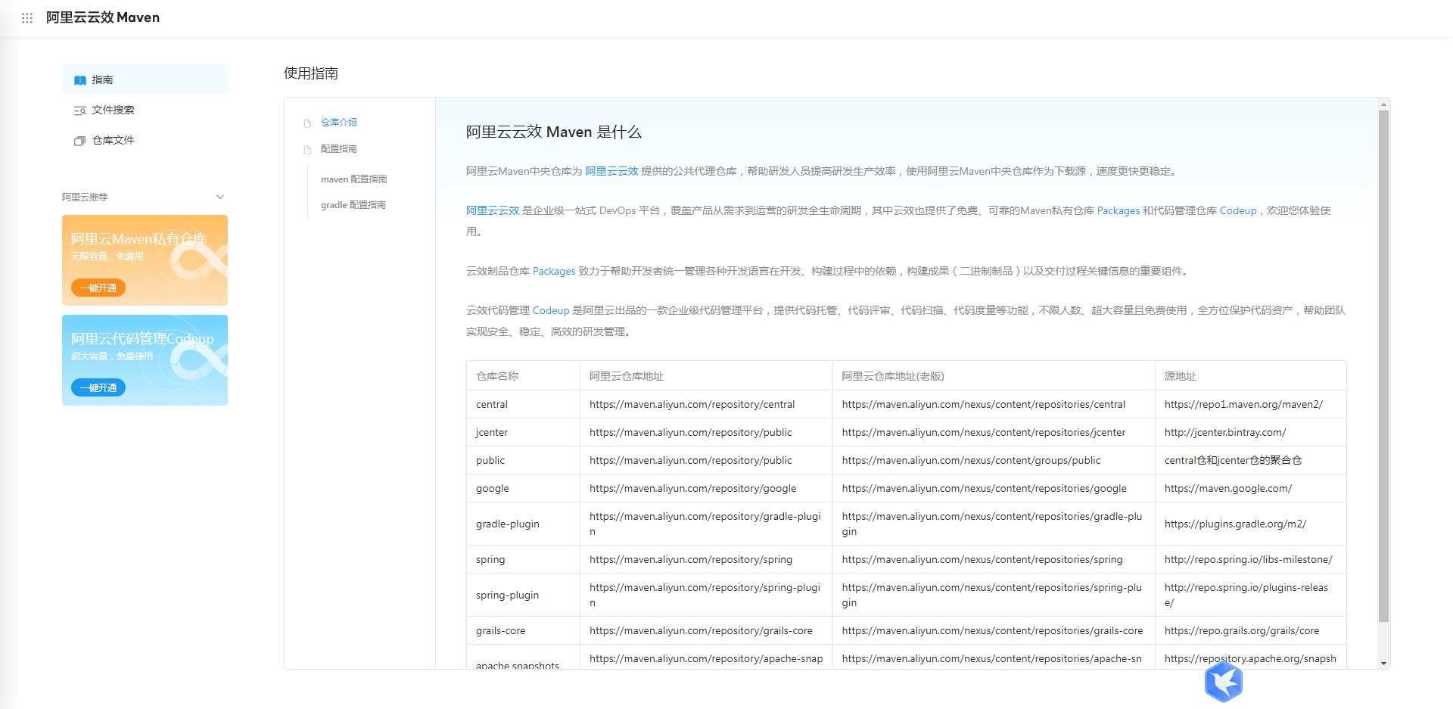Click 一键开通 on the Codeup card
This screenshot has height=709, width=1453.
point(98,387)
